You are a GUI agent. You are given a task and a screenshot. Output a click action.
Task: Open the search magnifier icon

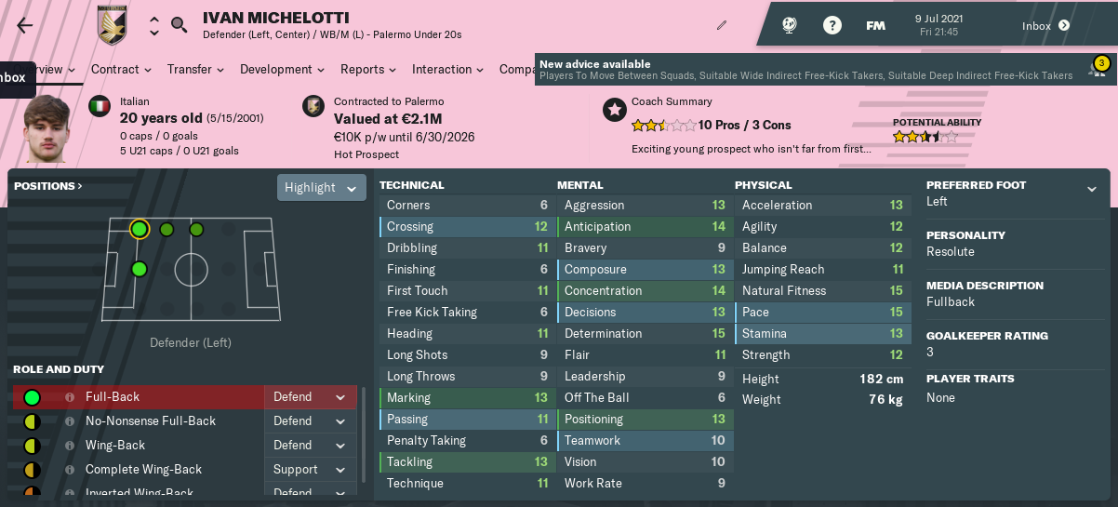(179, 25)
